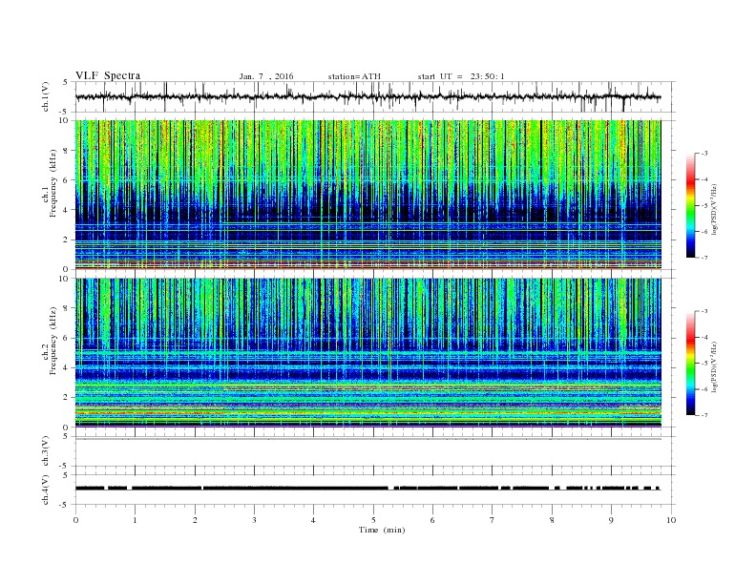Click time axis tick label "1"
Screen dimensions: 756x584
[x=135, y=520]
